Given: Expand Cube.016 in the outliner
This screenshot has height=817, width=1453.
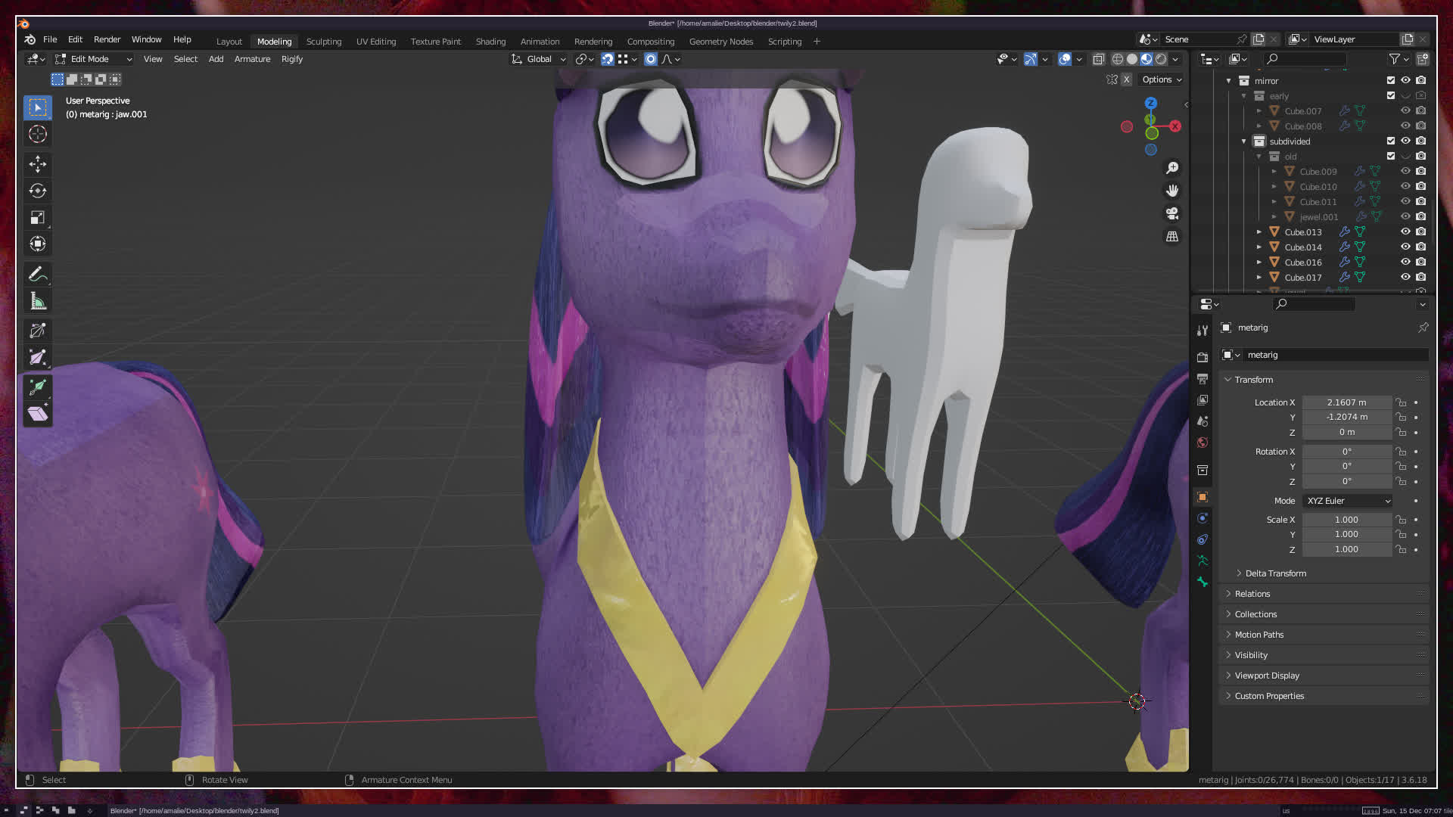Looking at the screenshot, I should point(1259,262).
